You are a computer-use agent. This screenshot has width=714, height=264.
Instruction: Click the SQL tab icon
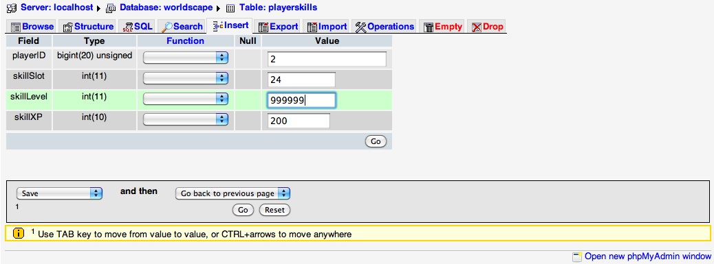pos(127,27)
